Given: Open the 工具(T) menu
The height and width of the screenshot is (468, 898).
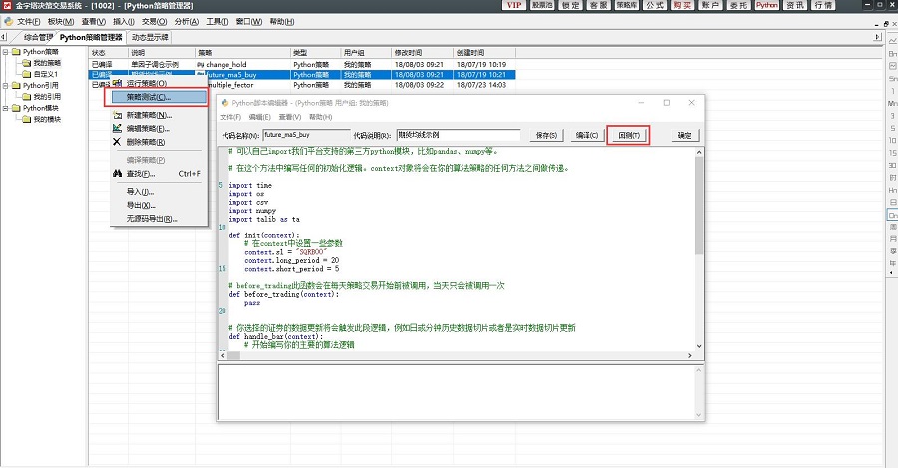Looking at the screenshot, I should pyautogui.click(x=218, y=22).
